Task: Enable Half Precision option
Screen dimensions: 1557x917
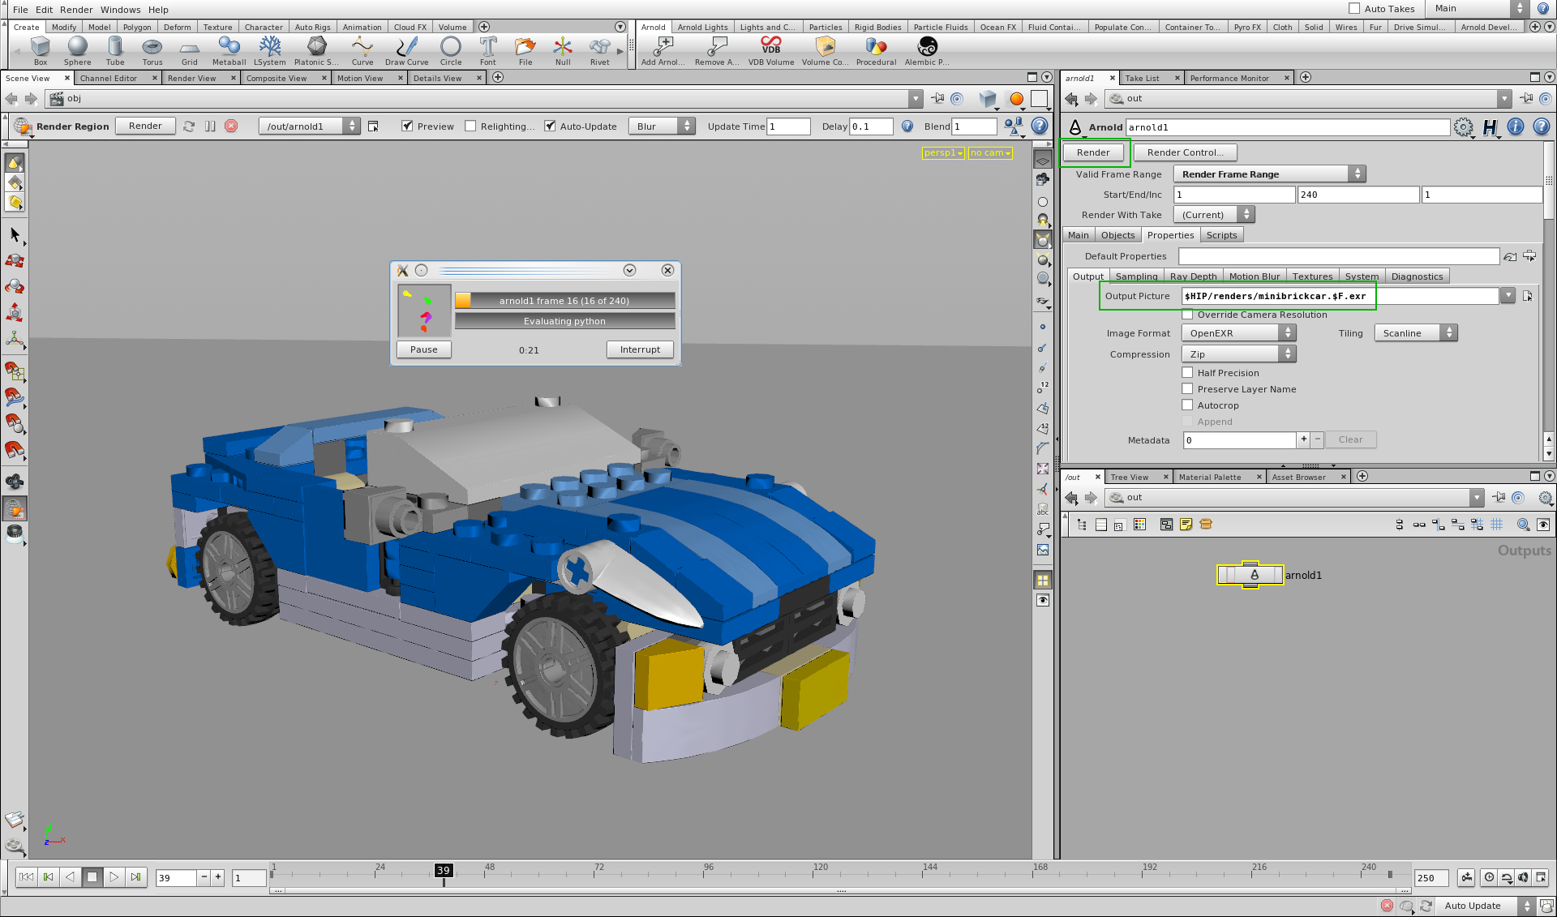Action: pos(1187,373)
